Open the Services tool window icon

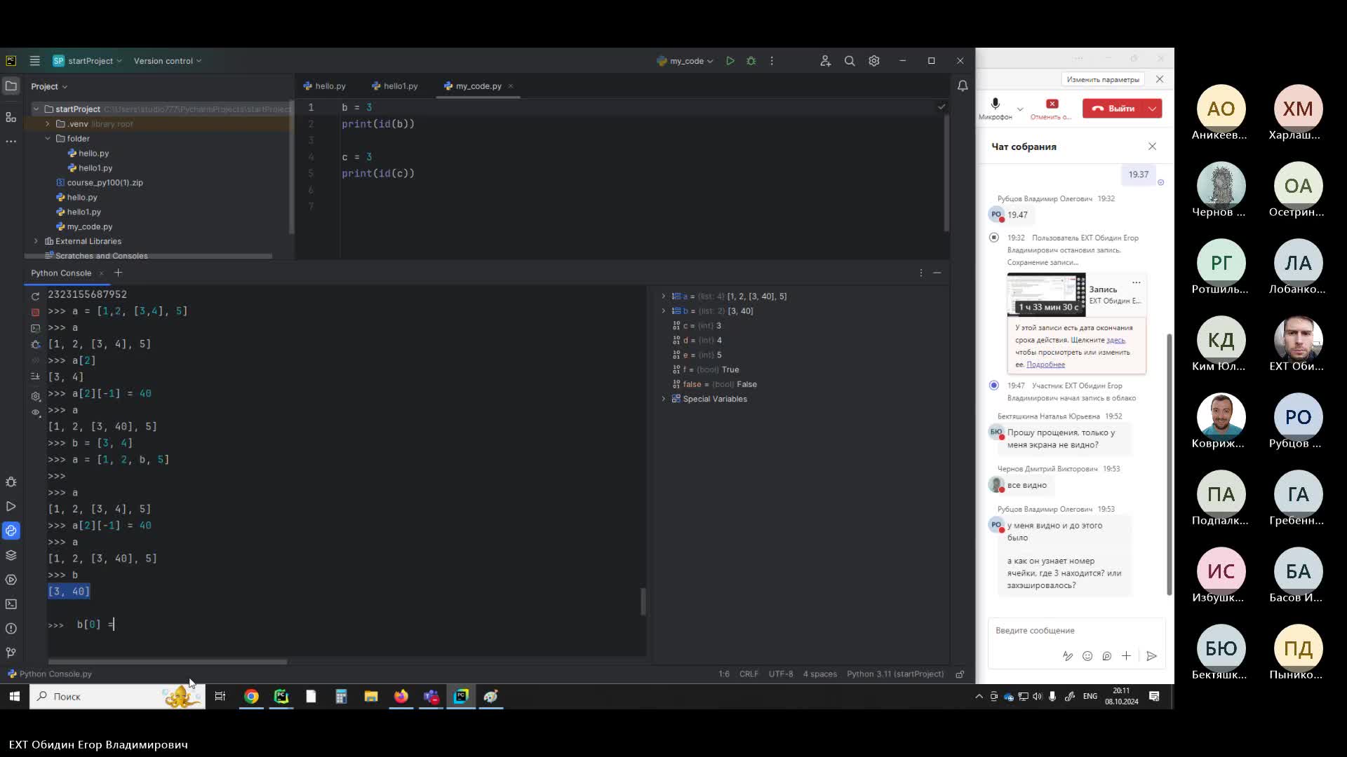(11, 580)
